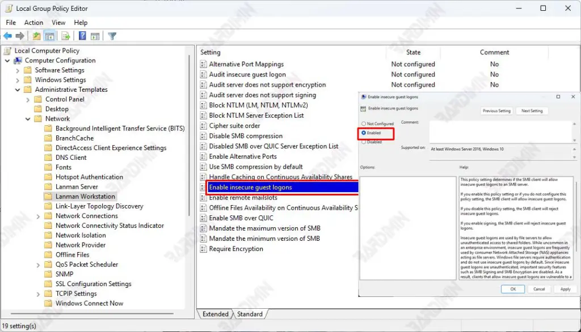This screenshot has height=332, width=581.
Task: Expand the Software Settings node
Action: pyautogui.click(x=18, y=70)
